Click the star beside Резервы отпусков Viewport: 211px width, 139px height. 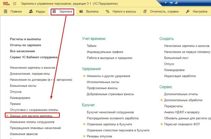84,136
